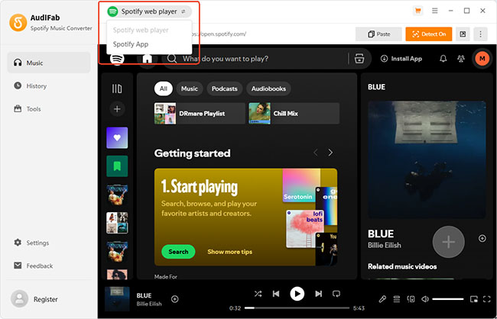Viewport: 497px width, 319px height.
Task: Skip to the next track
Action: pyautogui.click(x=319, y=294)
